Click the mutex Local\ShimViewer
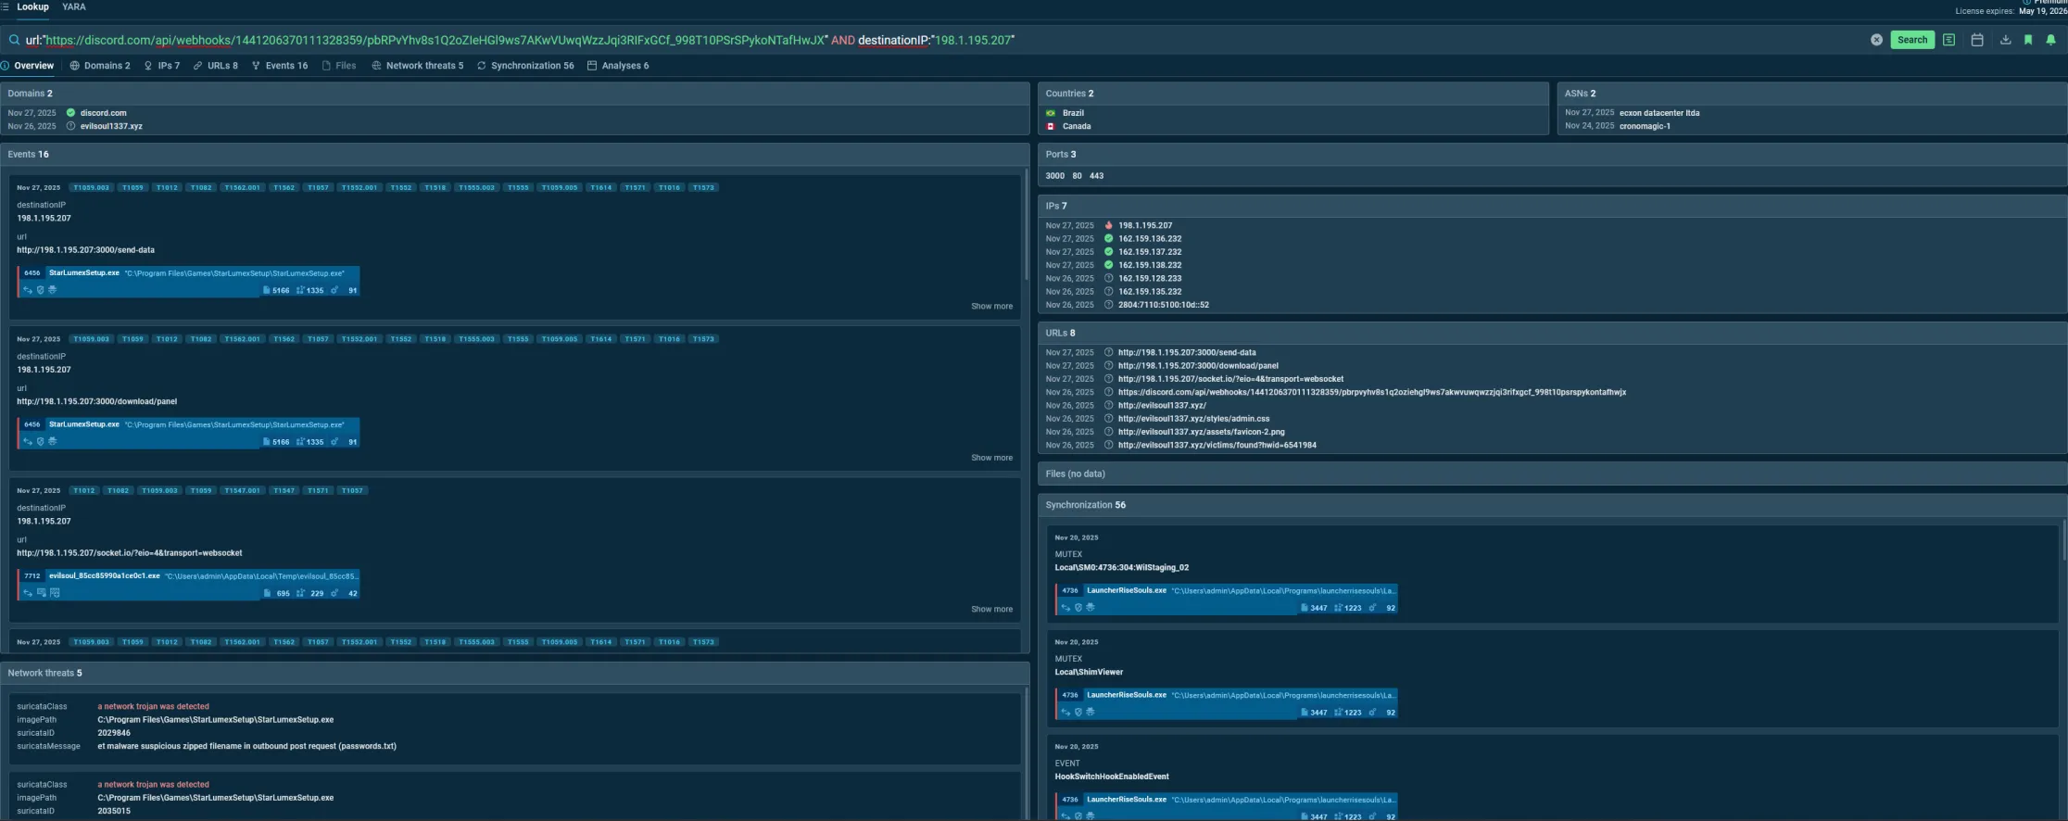This screenshot has height=821, width=2068. pyautogui.click(x=1089, y=673)
